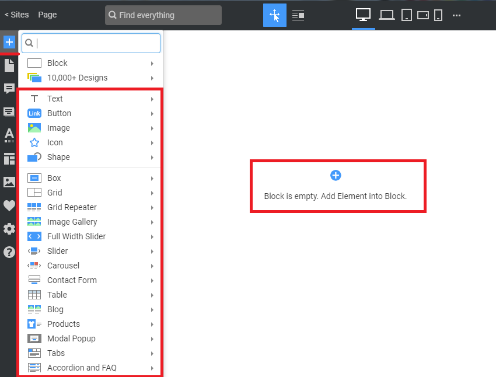Open the Help question mark icon
This screenshot has width=496, height=377.
(9, 252)
